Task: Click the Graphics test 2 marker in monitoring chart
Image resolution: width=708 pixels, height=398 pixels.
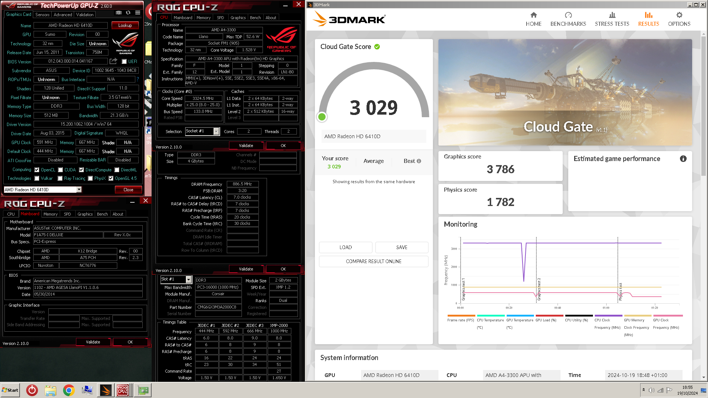Action: (539, 289)
